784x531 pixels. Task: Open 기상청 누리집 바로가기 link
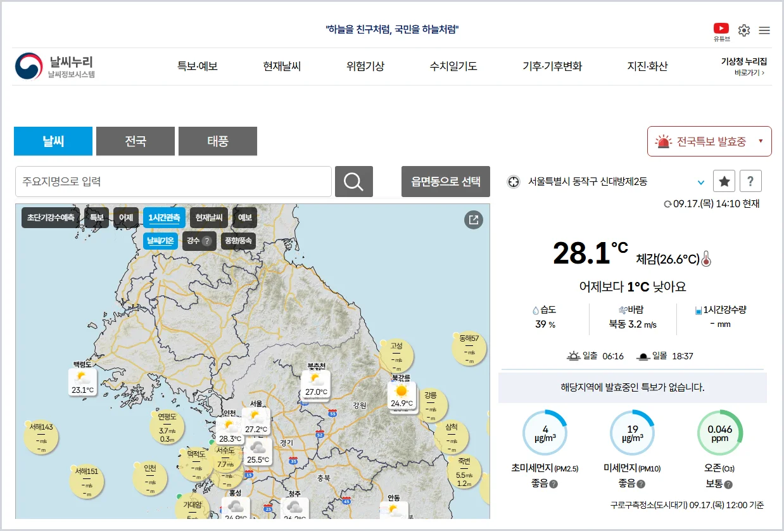745,67
